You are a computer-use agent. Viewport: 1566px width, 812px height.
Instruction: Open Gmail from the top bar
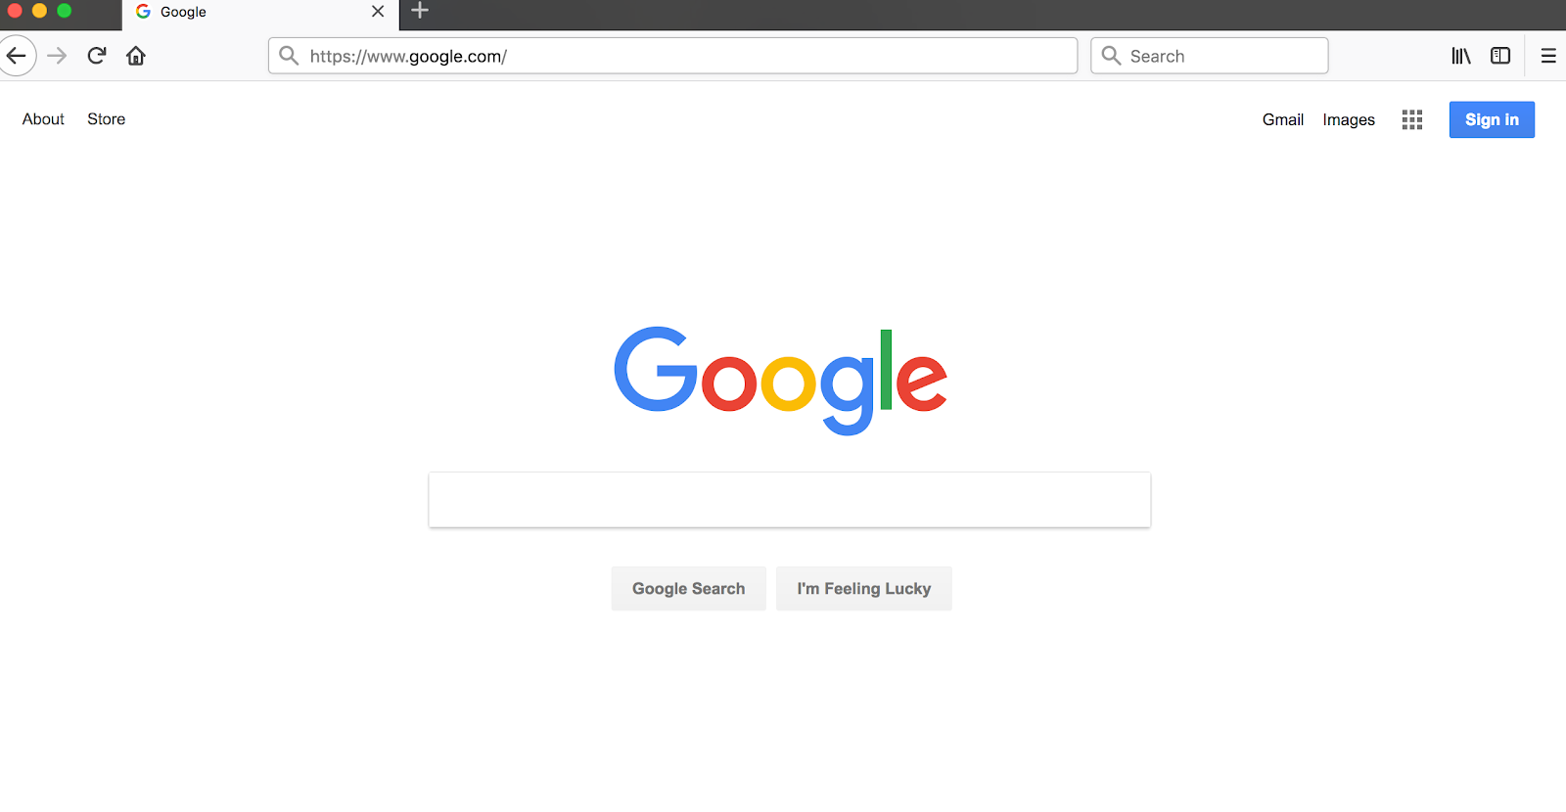pos(1282,119)
